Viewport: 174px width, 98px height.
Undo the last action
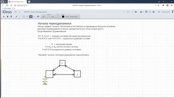(x=16, y=12)
